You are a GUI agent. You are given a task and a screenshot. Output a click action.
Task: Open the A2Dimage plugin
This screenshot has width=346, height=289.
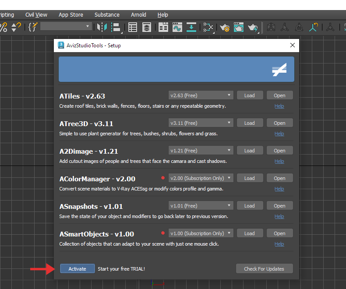279,151
